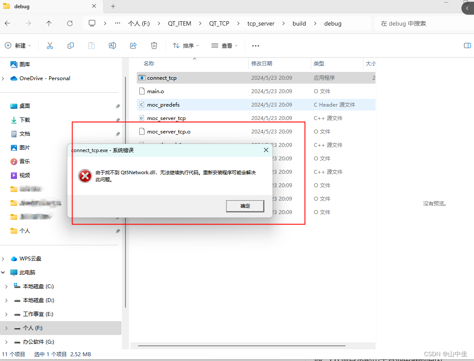Close the debug tab
474x361 pixels.
pos(94,6)
